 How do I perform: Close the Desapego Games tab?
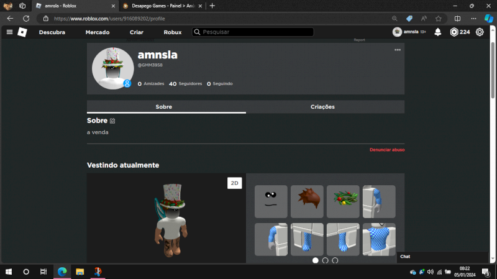point(200,6)
